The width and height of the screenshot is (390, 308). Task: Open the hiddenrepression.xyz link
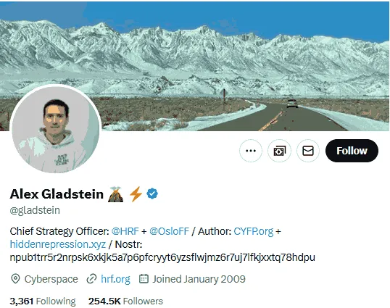coord(58,244)
